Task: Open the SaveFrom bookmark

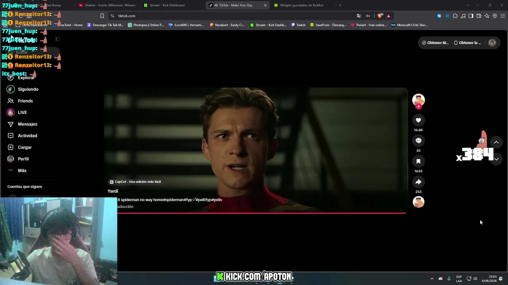Action: [x=328, y=25]
